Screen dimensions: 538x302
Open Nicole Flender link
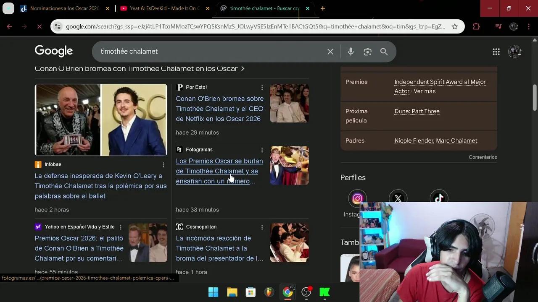[x=414, y=141]
